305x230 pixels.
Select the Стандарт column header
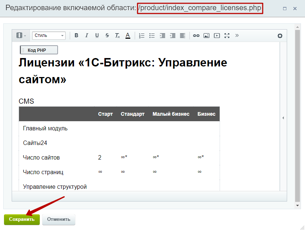point(132,114)
